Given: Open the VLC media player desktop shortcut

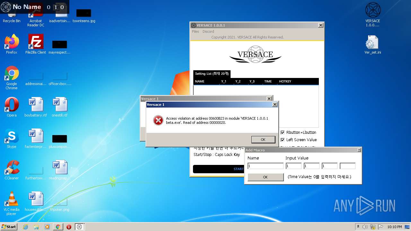Looking at the screenshot, I should point(12,203).
